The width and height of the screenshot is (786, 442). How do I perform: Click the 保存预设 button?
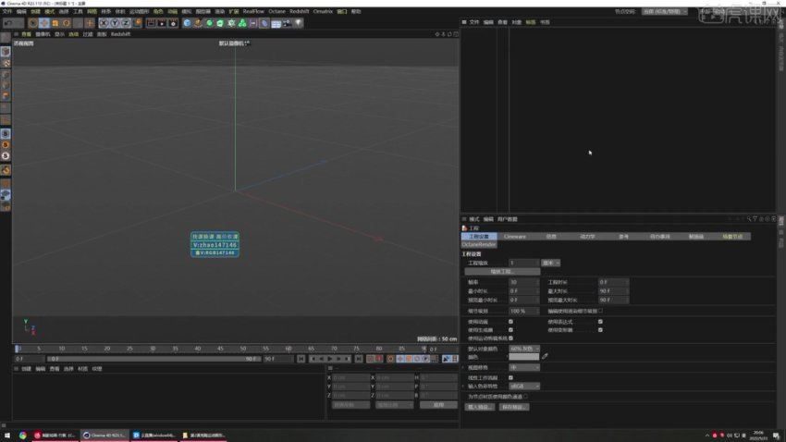(514, 407)
